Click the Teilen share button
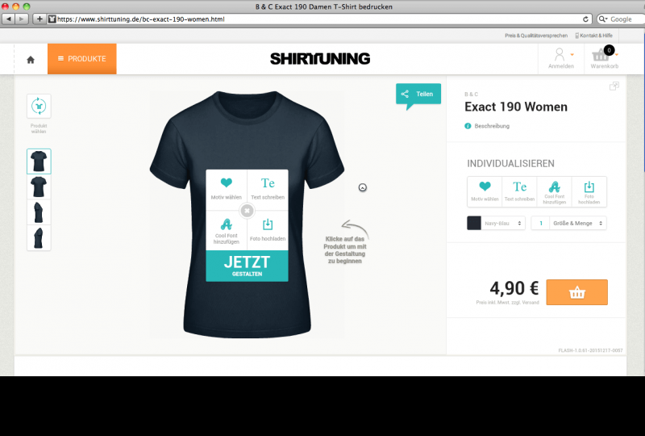The width and height of the screenshot is (645, 436). (x=418, y=94)
